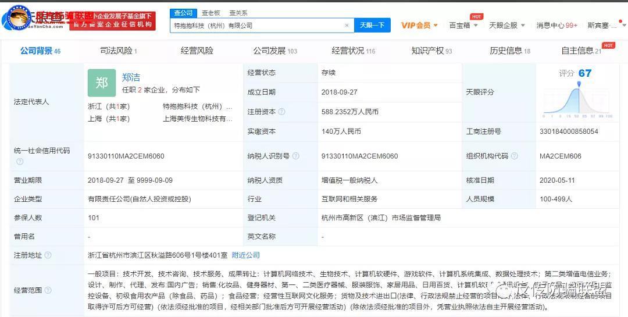Screen dimensions: 628x317
Task: Click the 天眼一下 search button
Action: point(372,25)
